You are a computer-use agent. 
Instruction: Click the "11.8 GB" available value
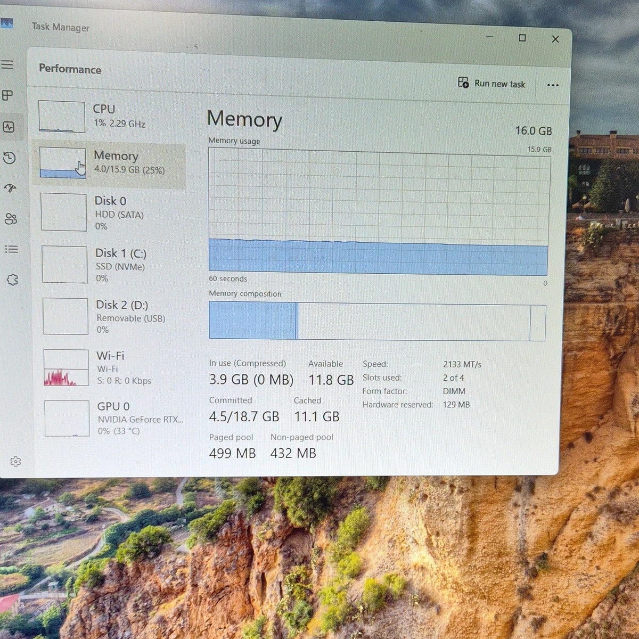(x=331, y=380)
